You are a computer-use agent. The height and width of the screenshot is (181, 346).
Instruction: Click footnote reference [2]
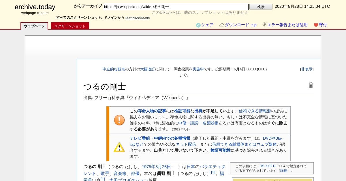(213, 172)
